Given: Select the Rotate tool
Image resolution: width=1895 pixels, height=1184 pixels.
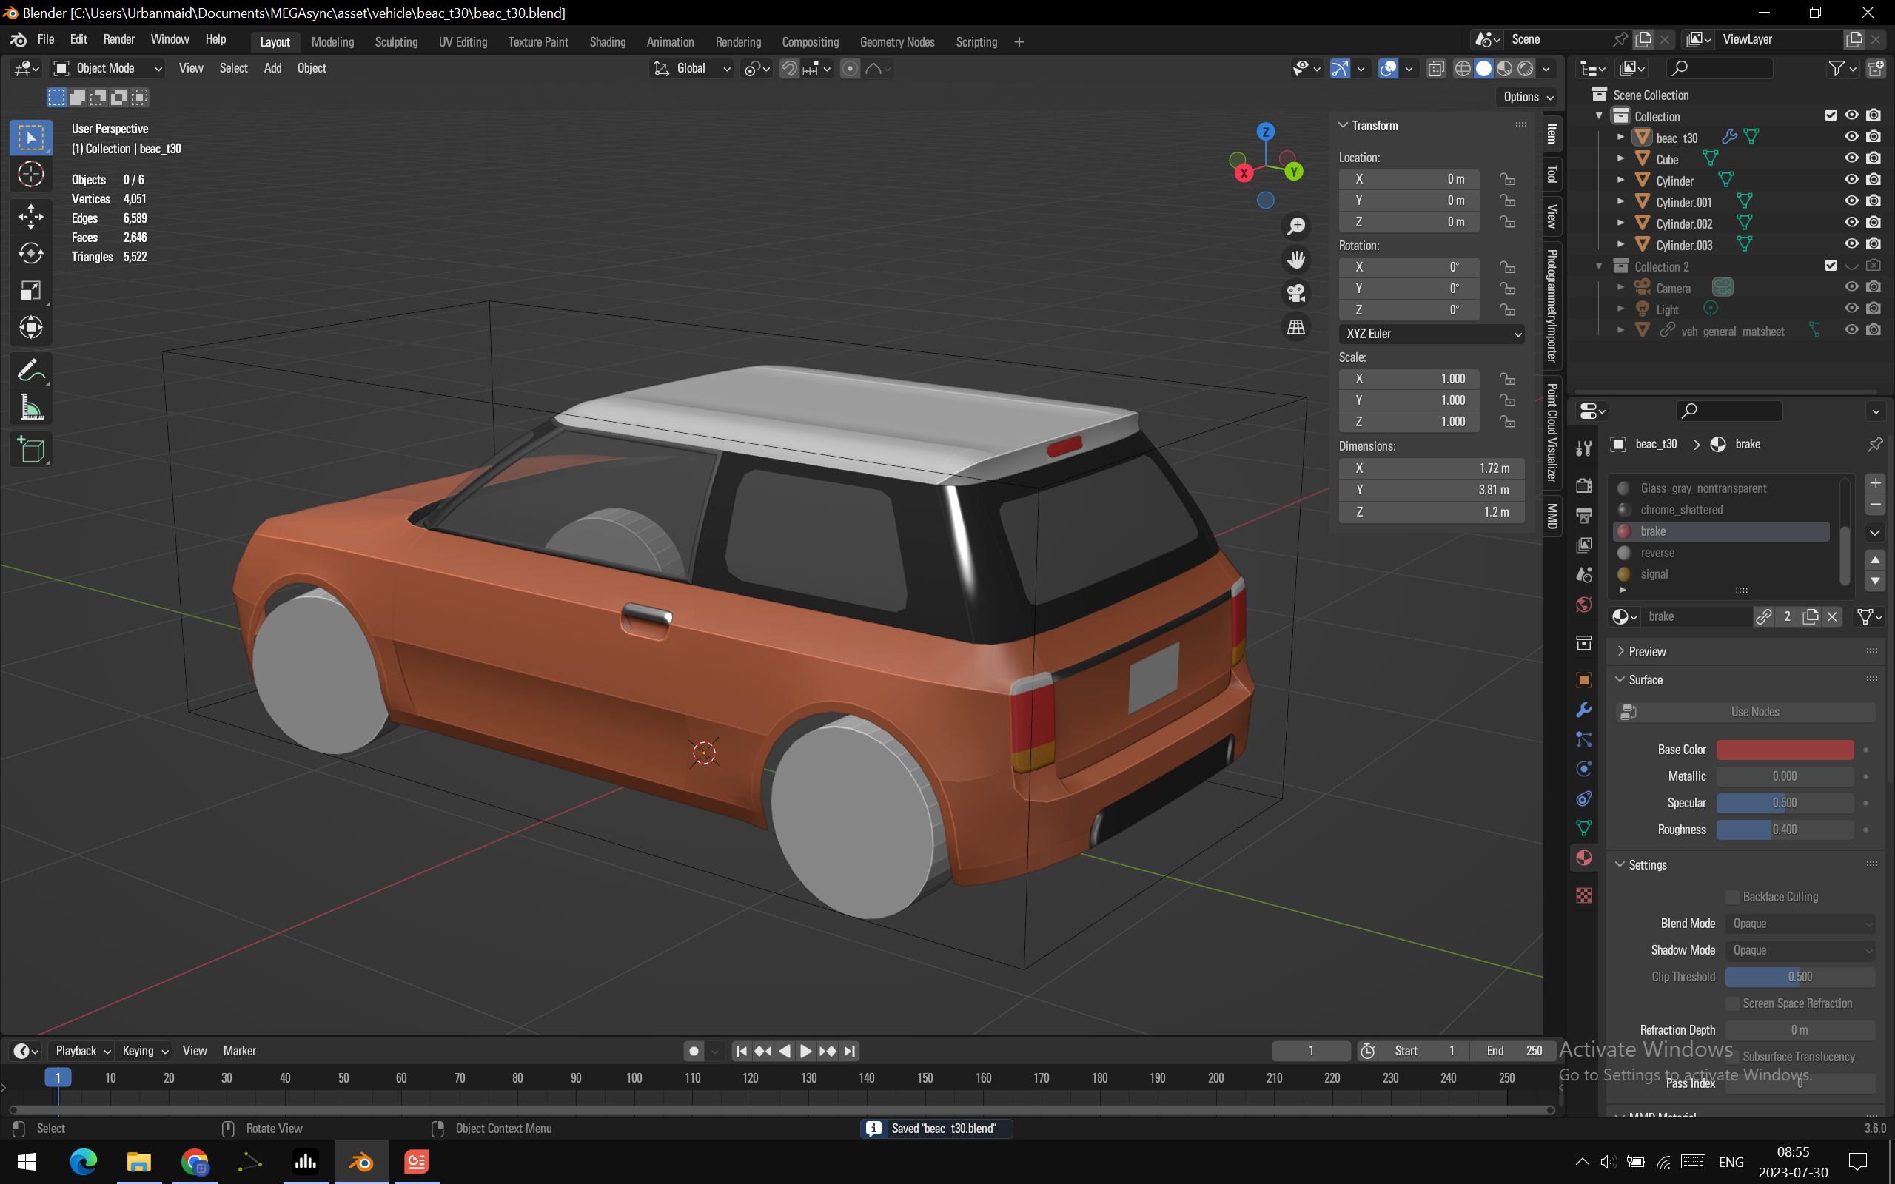Looking at the screenshot, I should coord(30,254).
